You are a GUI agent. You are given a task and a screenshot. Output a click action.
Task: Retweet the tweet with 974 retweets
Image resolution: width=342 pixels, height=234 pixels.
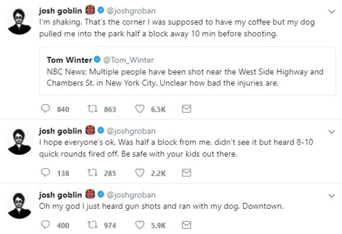(91, 225)
